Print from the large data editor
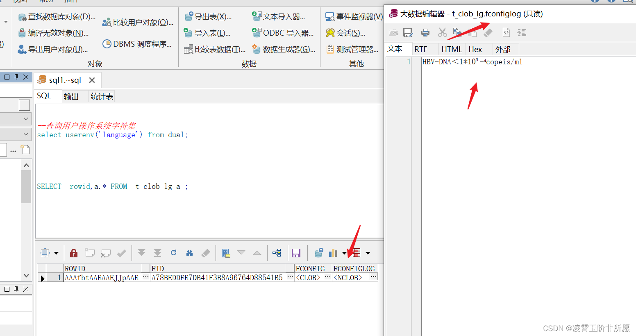 425,32
